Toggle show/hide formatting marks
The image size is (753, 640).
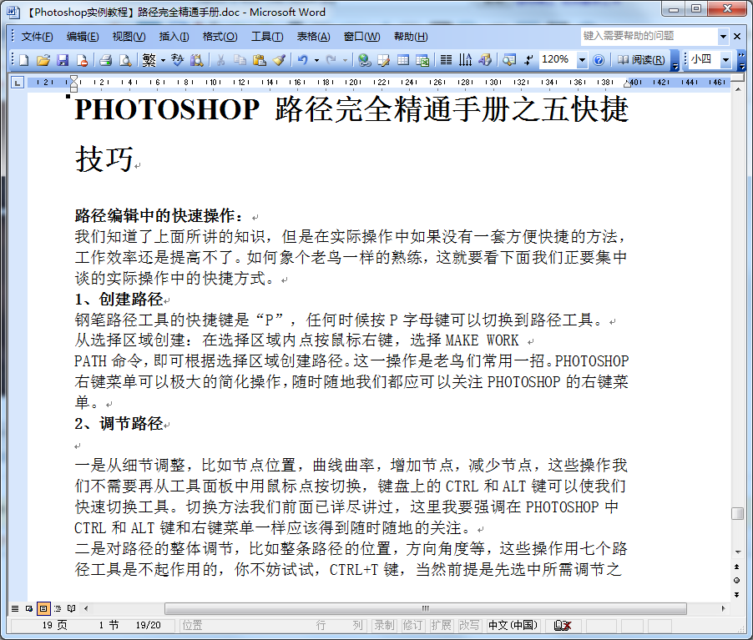[528, 60]
